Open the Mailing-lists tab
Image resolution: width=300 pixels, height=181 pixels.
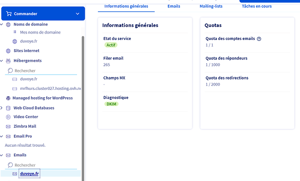pos(211,6)
